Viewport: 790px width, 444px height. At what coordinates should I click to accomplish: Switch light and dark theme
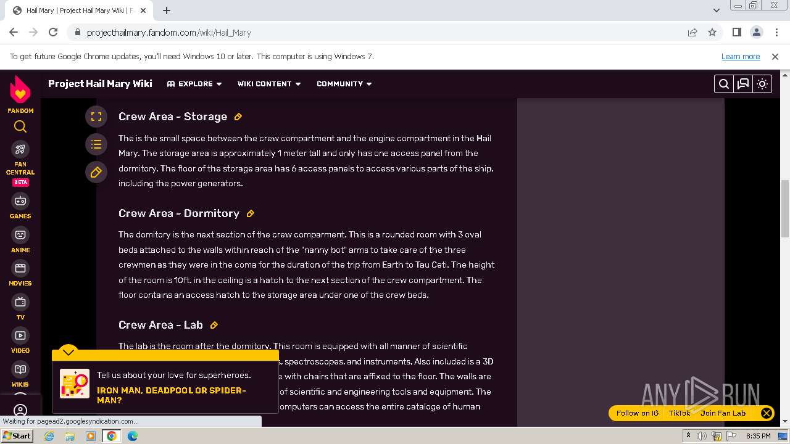point(762,84)
